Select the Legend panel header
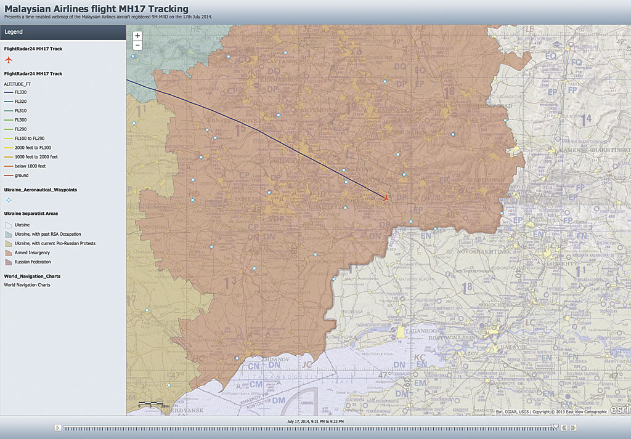Viewport: 631px width, 439px height. click(x=63, y=32)
